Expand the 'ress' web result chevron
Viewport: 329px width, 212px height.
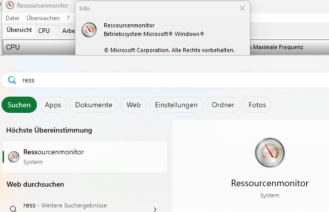click(x=155, y=209)
